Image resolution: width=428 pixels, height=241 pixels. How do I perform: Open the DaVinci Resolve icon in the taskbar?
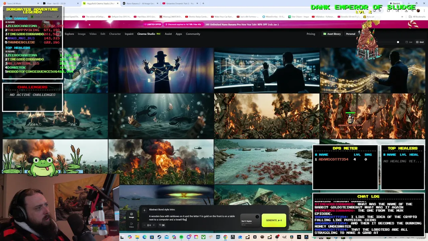[292, 237]
